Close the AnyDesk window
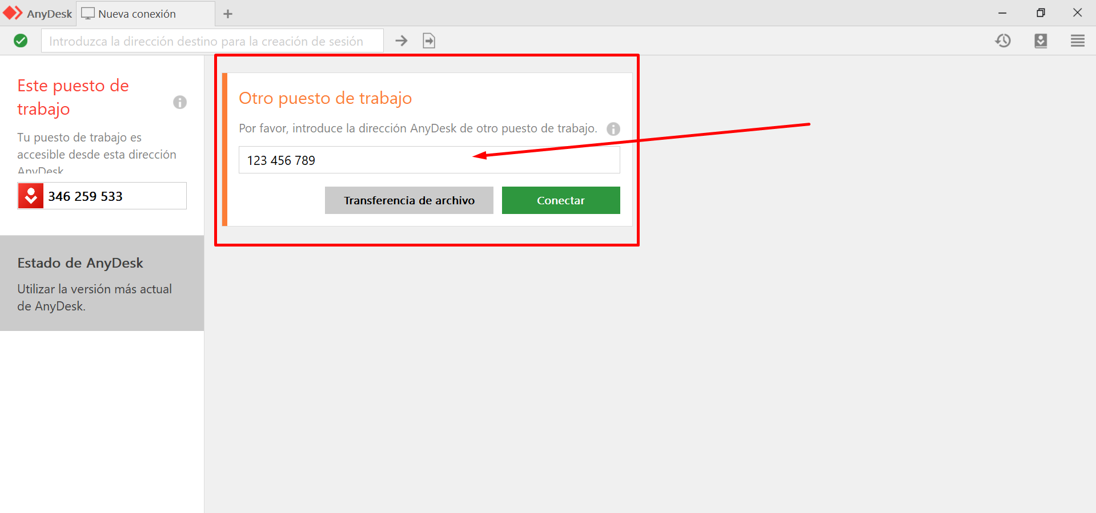This screenshot has height=513, width=1096. [1078, 13]
